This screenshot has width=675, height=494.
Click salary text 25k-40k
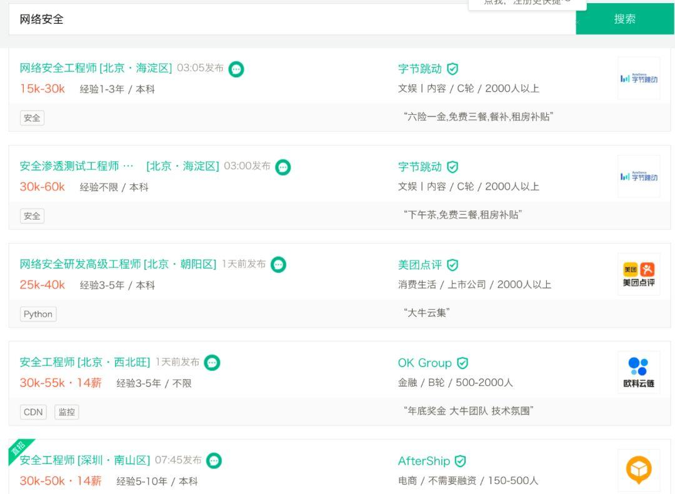[x=42, y=285]
